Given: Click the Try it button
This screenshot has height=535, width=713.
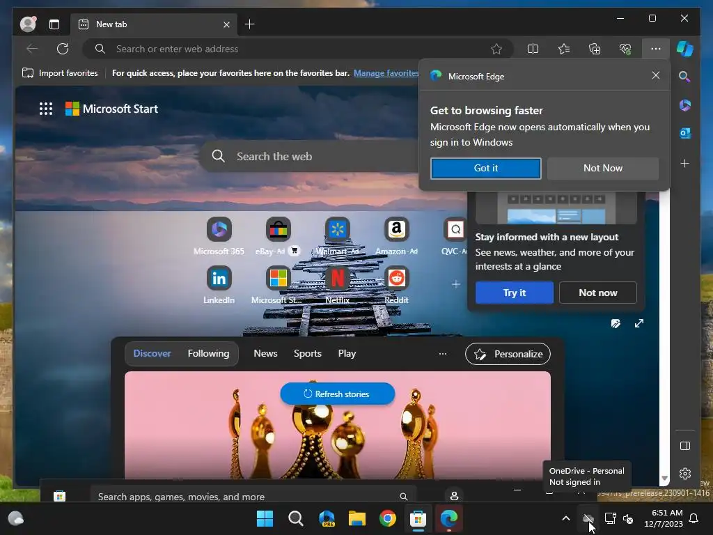Looking at the screenshot, I should tap(515, 293).
